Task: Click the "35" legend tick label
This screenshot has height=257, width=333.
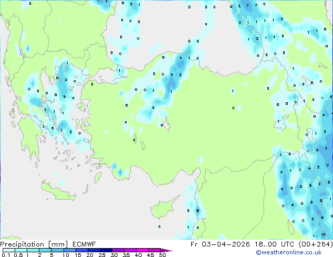Action: point(126,255)
